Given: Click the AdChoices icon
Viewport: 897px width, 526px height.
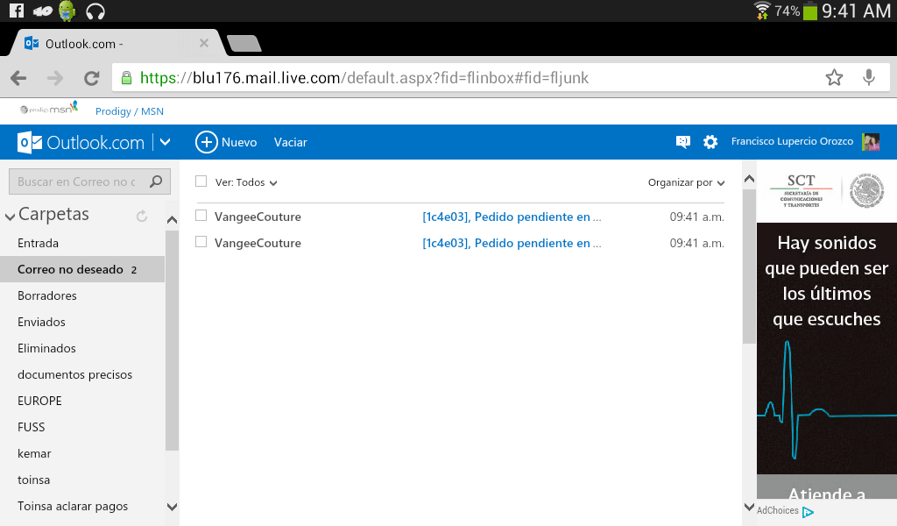Looking at the screenshot, I should 808,512.
